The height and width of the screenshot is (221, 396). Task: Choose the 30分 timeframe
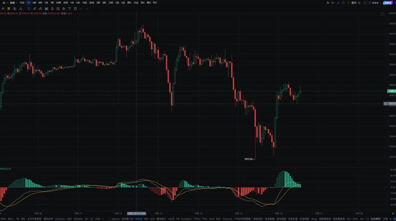coord(91,2)
